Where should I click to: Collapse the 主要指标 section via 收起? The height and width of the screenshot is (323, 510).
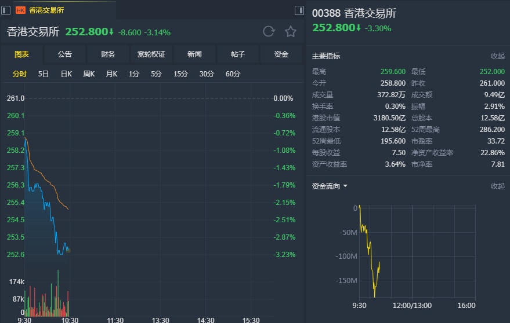498,56
